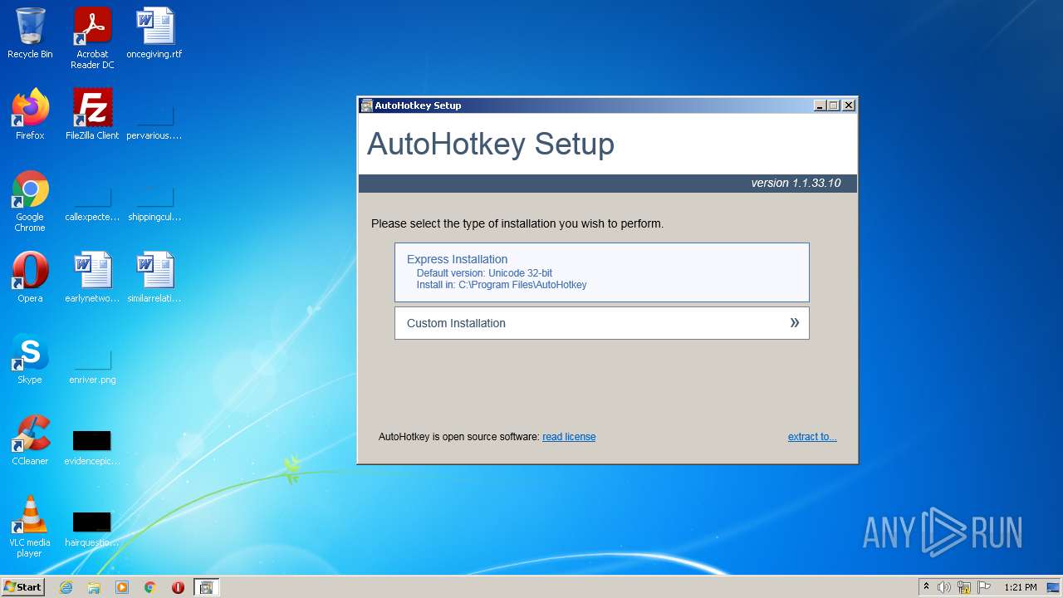The image size is (1063, 598).
Task: Launch Google Chrome desktop shortcut
Action: point(30,201)
